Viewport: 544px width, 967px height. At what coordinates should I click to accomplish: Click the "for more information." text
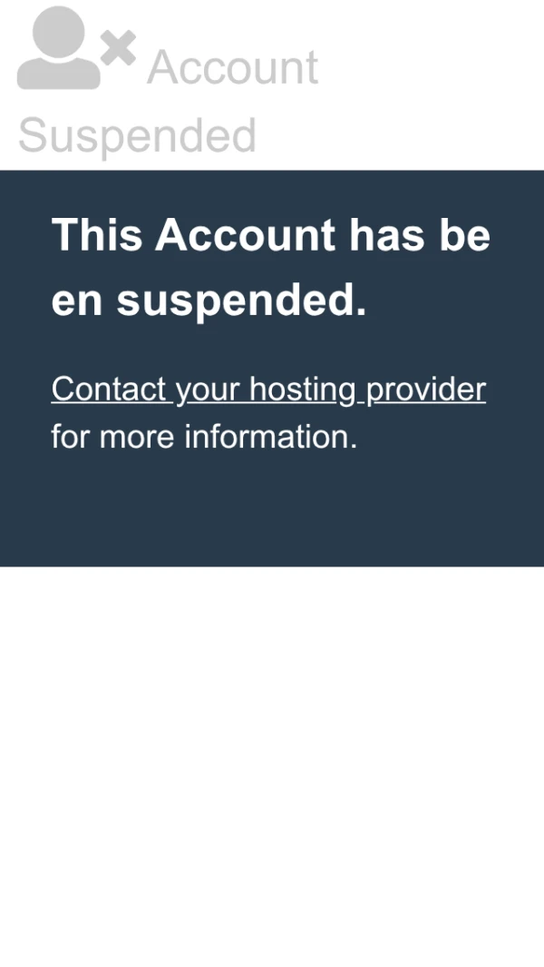(x=205, y=437)
